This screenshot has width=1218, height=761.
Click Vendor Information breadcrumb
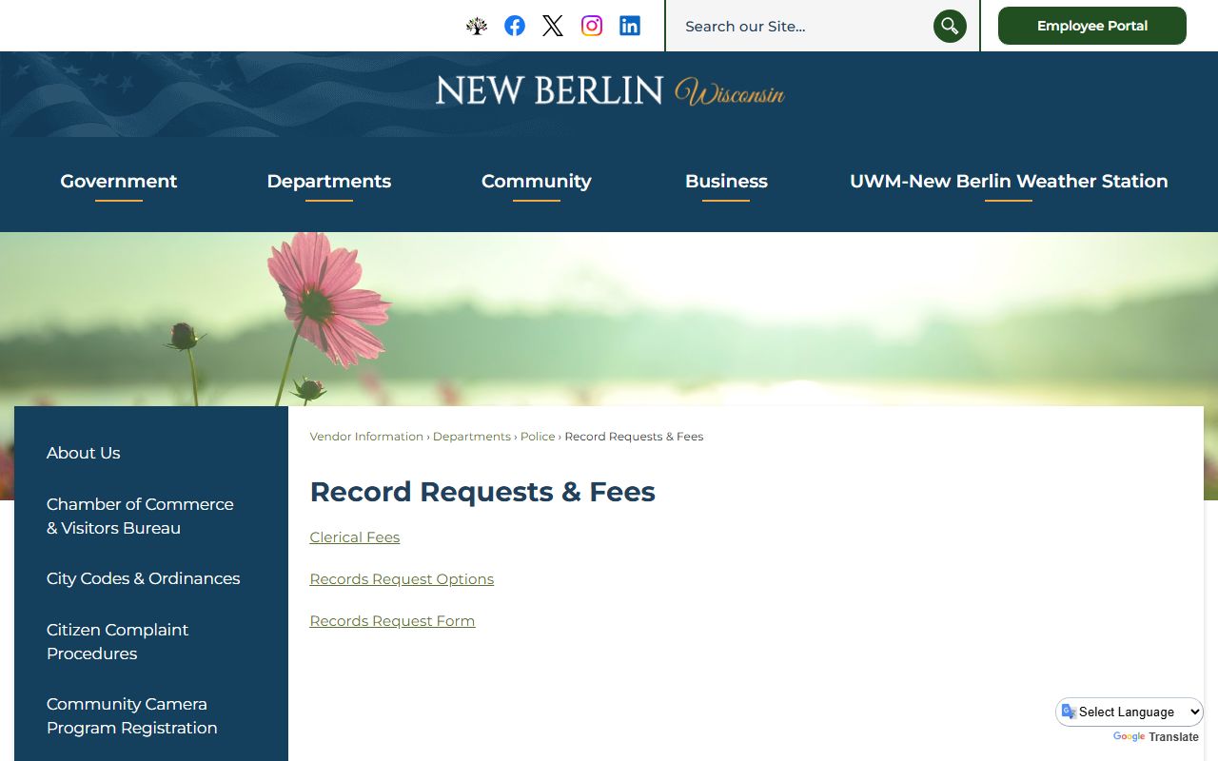click(x=366, y=437)
